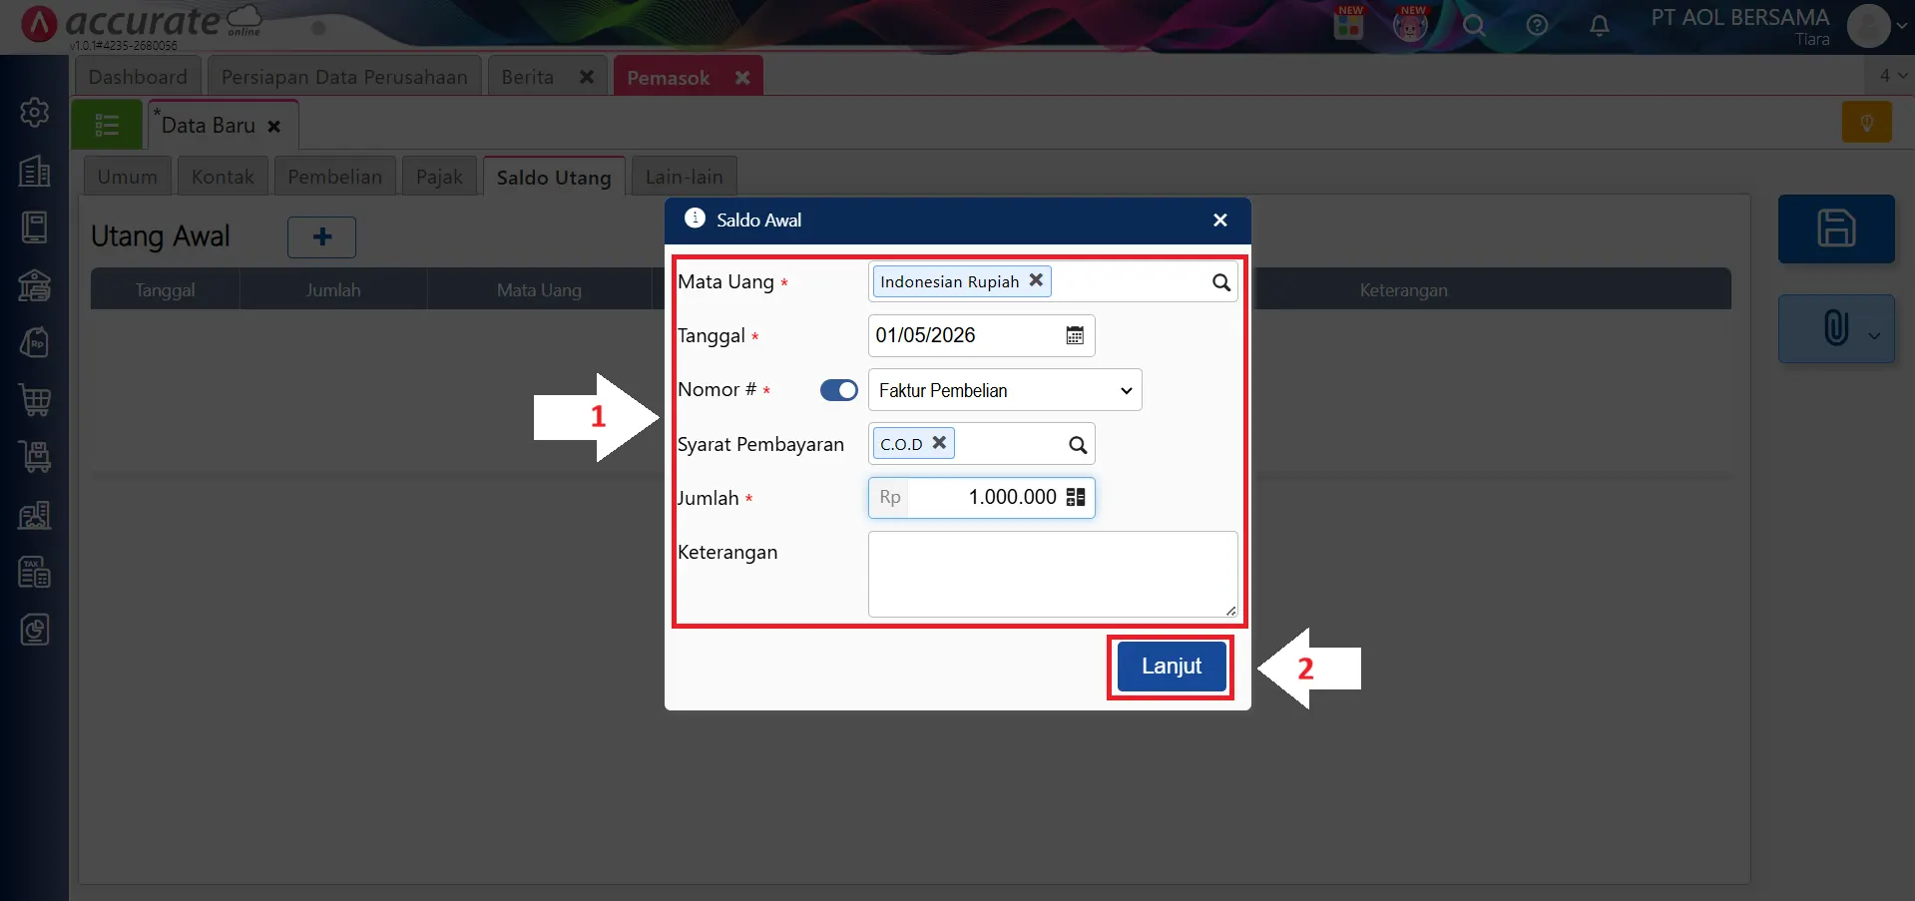
Task: Add a new Utang Awal row with plus
Action: click(x=321, y=237)
